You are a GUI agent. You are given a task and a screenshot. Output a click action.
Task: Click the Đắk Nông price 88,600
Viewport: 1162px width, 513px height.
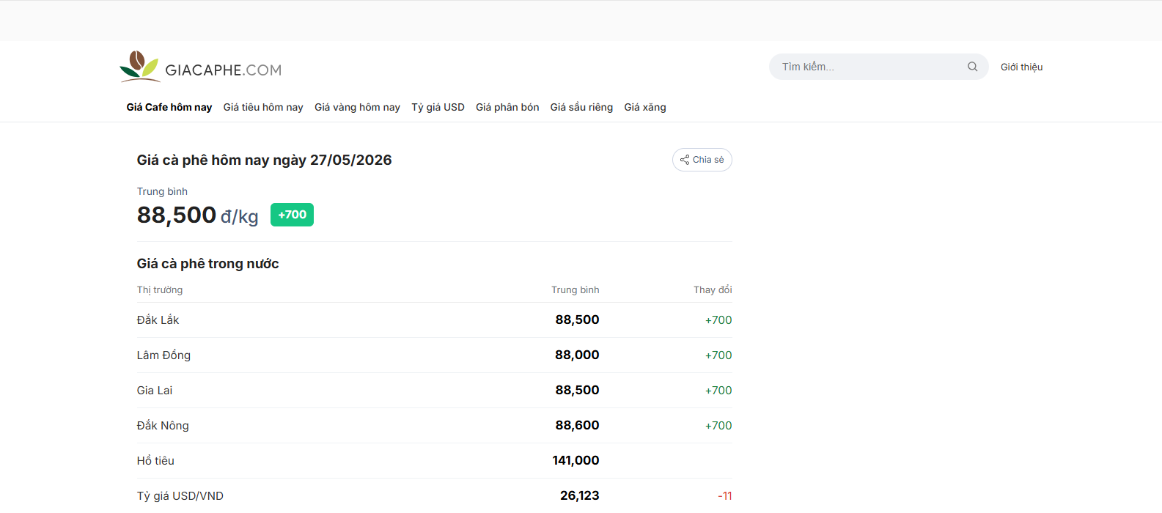point(577,426)
